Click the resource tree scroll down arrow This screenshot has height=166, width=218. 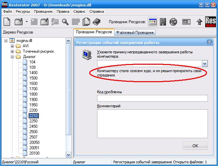point(68,155)
